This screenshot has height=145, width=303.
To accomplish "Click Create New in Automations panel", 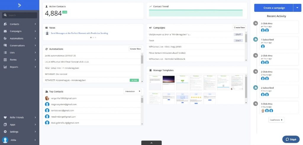I will pos(135,49).
